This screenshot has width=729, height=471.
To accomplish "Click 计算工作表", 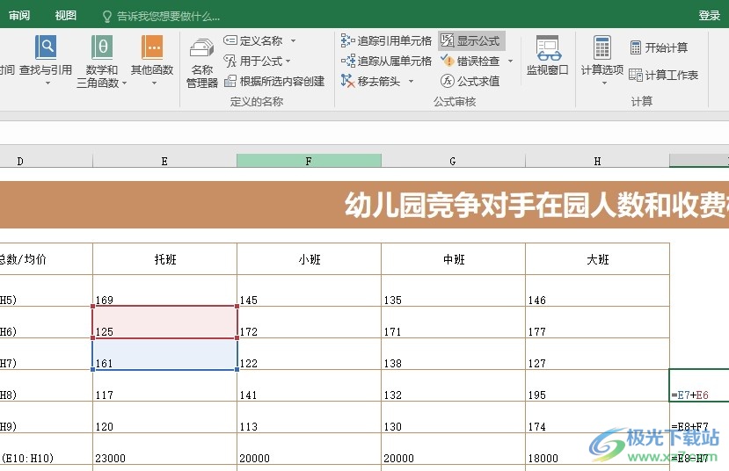I will [663, 75].
